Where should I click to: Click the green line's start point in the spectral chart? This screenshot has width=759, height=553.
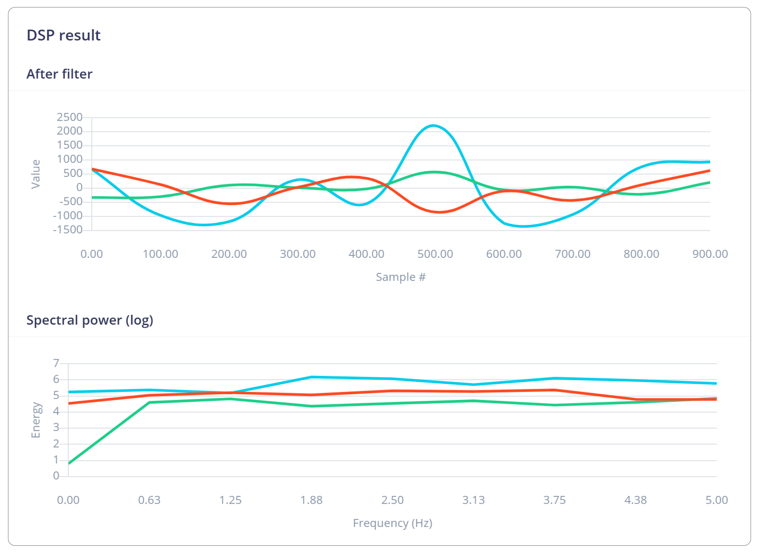point(69,463)
